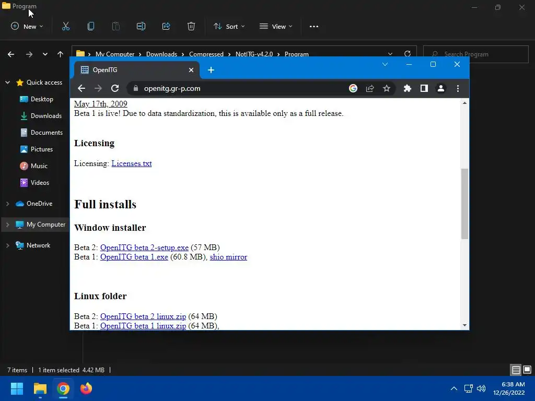Open Documents in the sidebar
The width and height of the screenshot is (535, 401).
[x=41, y=132]
